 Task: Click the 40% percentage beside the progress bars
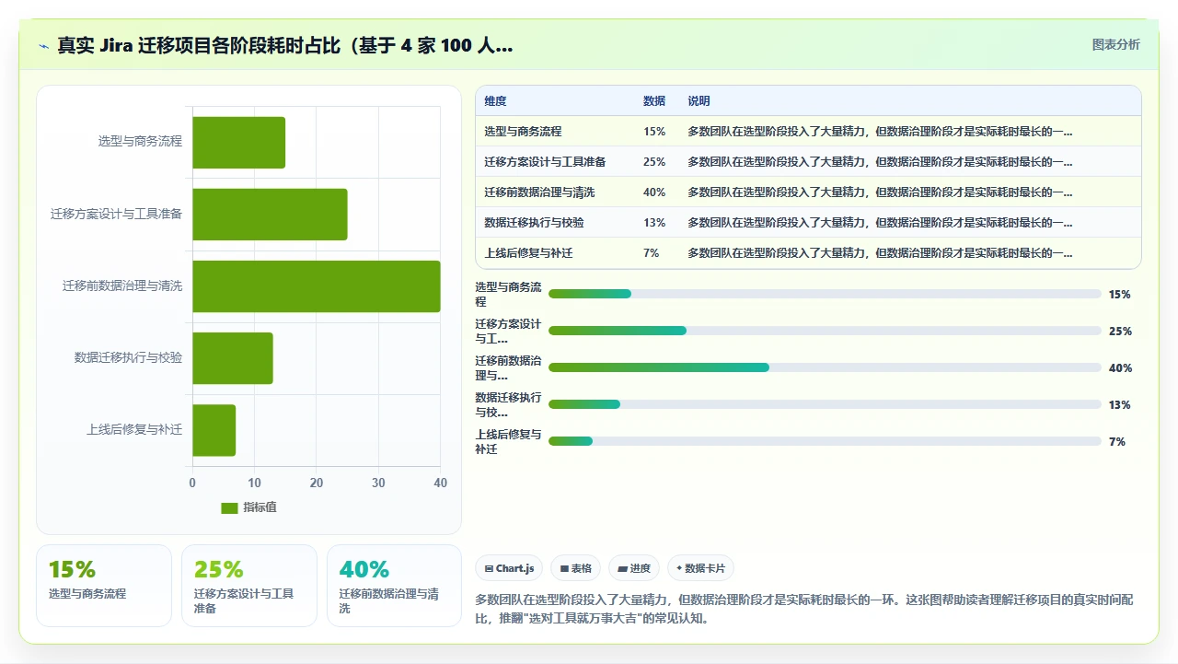click(1120, 368)
